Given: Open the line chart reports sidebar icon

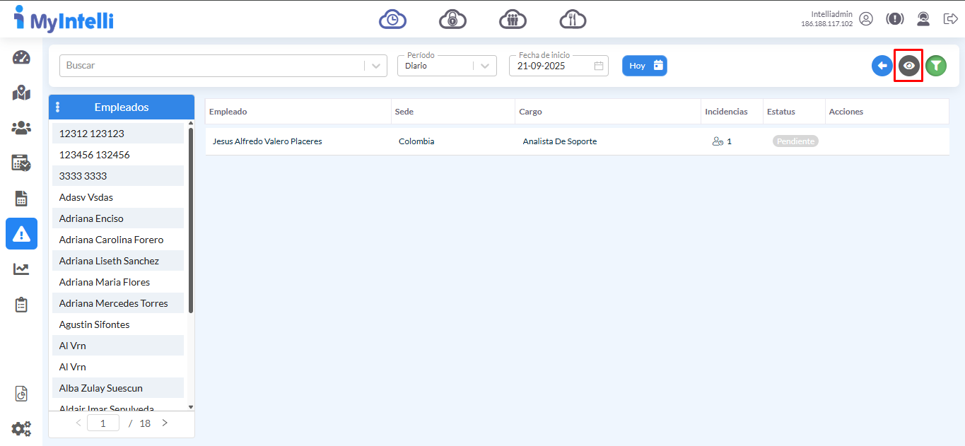Looking at the screenshot, I should point(21,269).
